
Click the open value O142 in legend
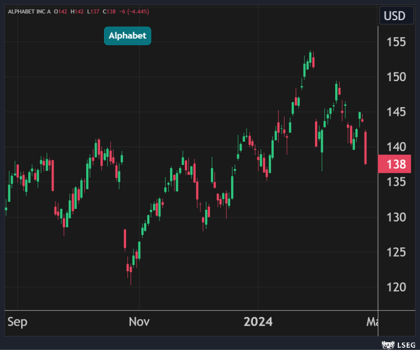tap(61, 11)
